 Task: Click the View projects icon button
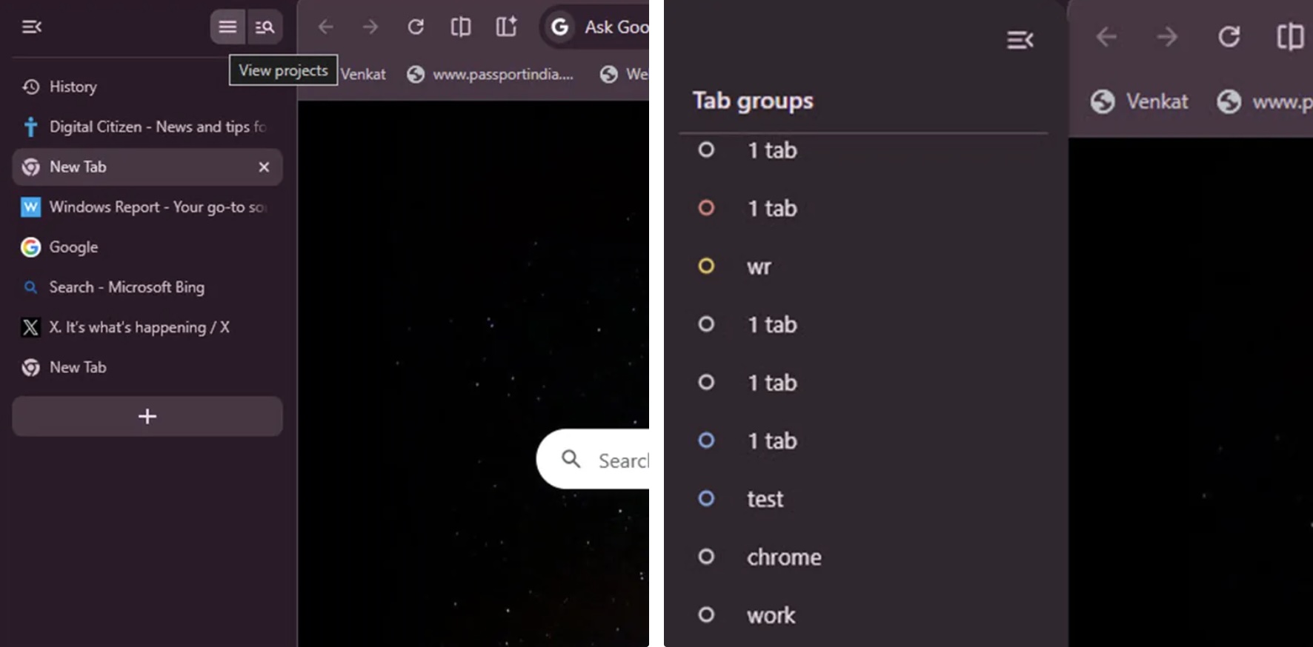pos(265,27)
